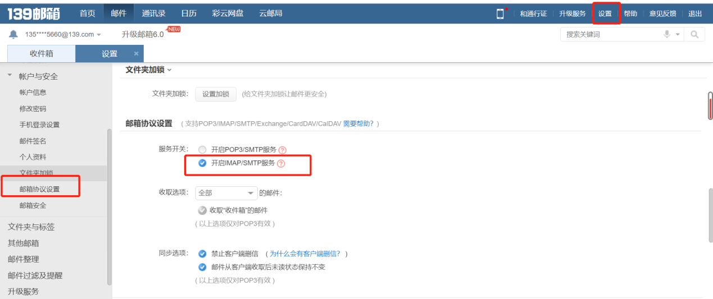This screenshot has width=713, height=299.
Task: Switch to the 设置 tab
Action: pos(110,54)
